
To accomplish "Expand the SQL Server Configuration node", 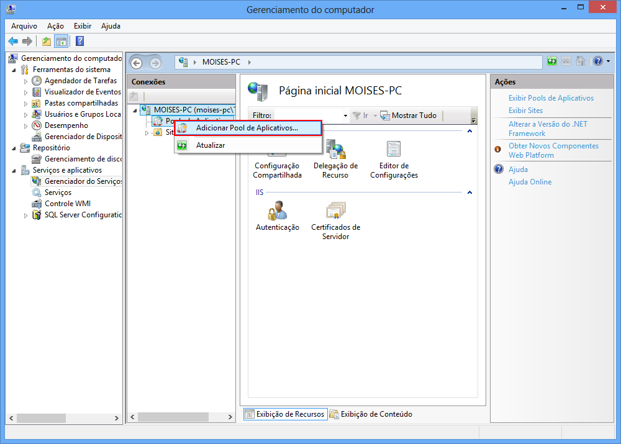I will pos(25,215).
